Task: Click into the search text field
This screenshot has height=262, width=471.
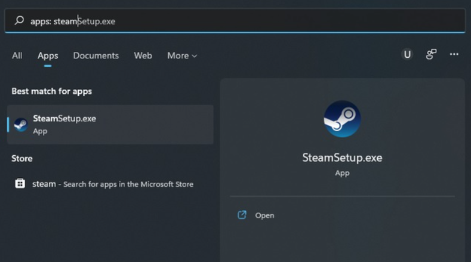Action: (x=239, y=21)
